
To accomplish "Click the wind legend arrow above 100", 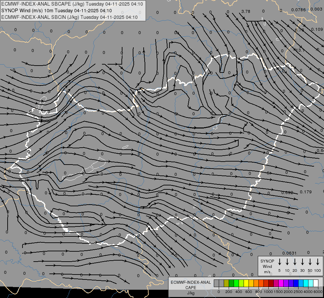I will point(318,262).
